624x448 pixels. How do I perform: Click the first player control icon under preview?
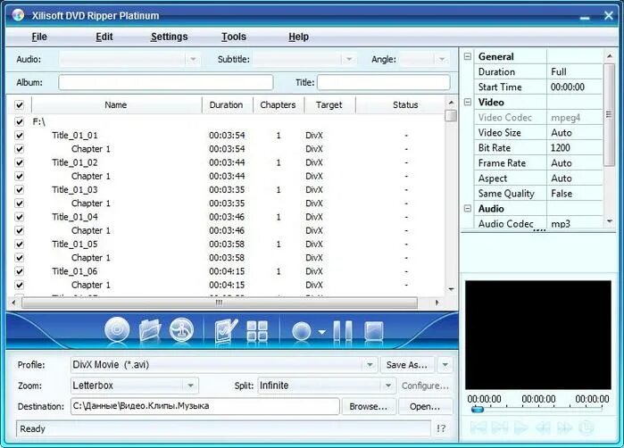pos(478,427)
